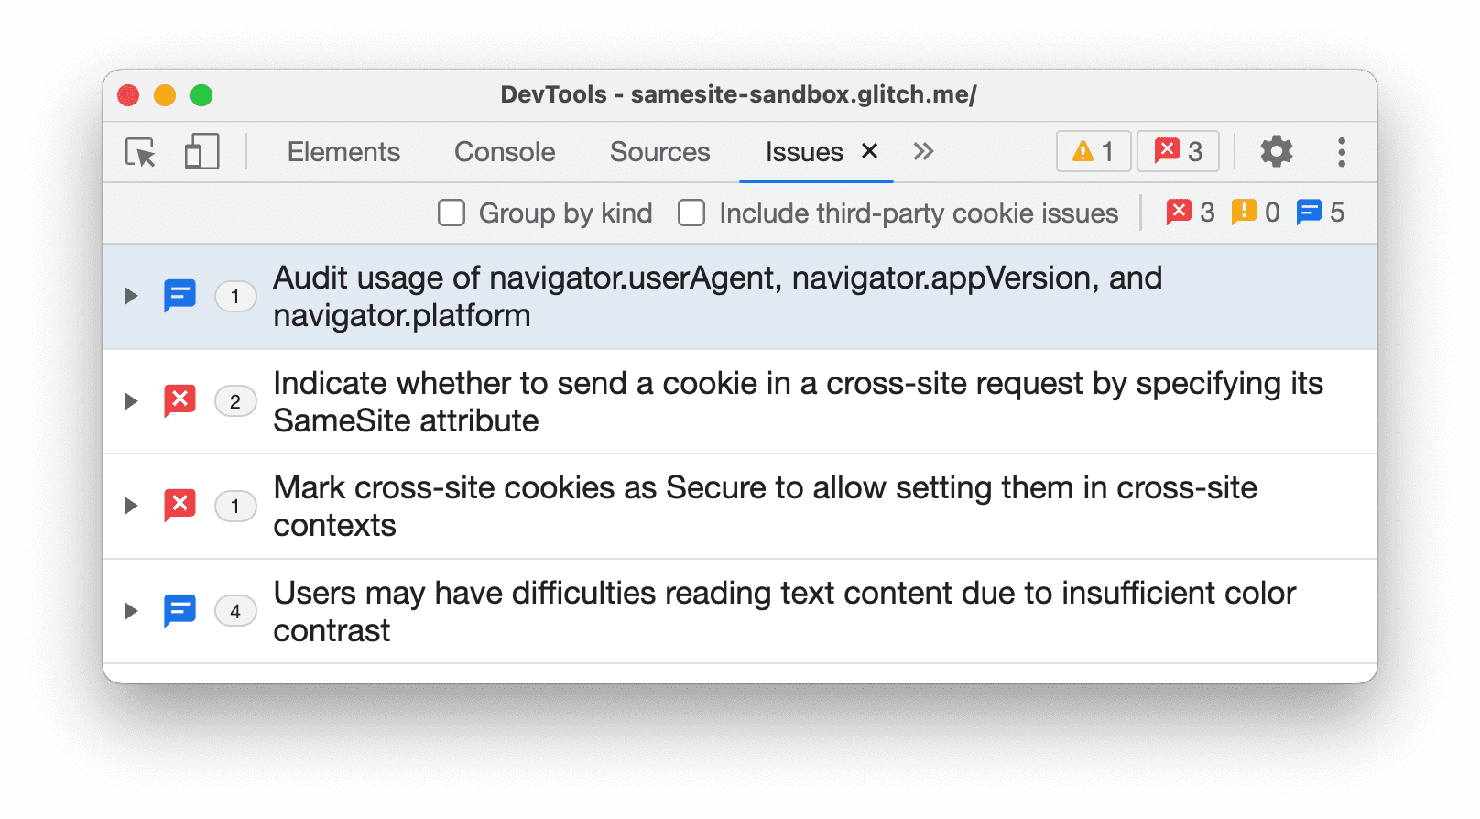Toggle the device toolbar
1480x819 pixels.
coord(201,151)
